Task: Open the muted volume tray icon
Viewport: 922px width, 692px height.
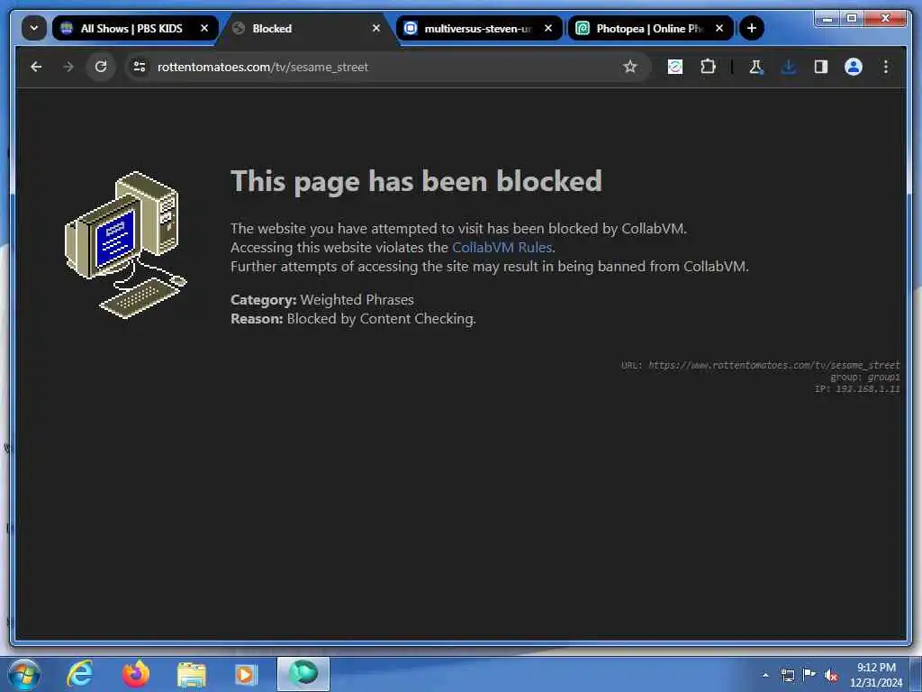Action: point(831,676)
